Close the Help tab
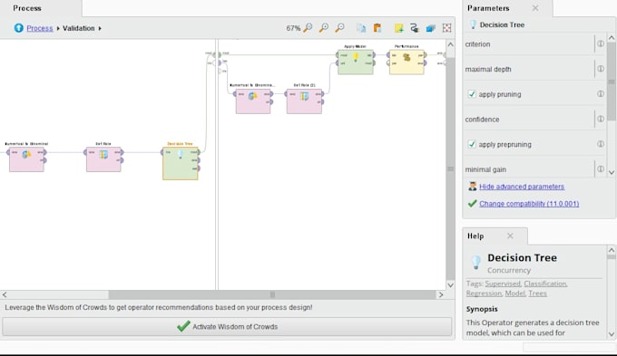617x356 pixels. pos(510,236)
